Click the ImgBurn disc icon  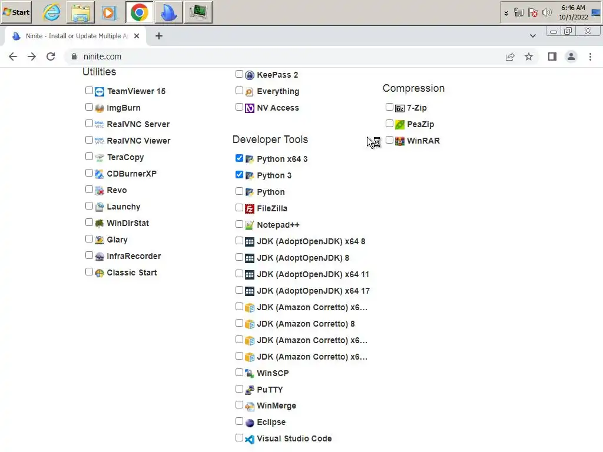pos(99,108)
